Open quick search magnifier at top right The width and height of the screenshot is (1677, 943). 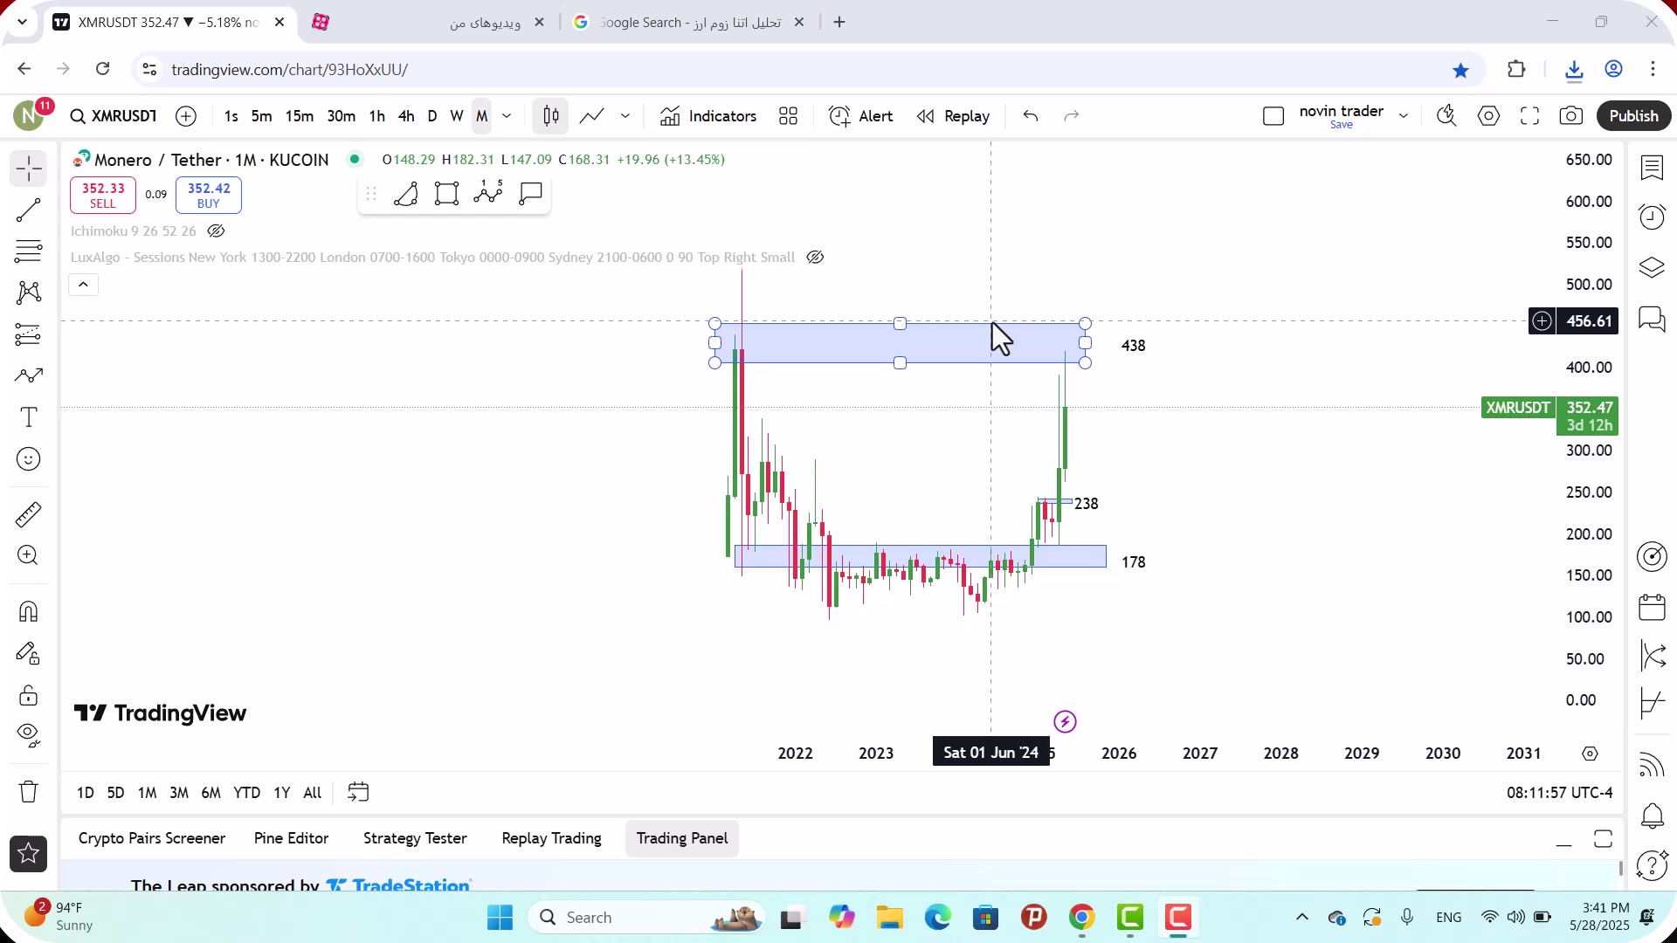point(1446,116)
